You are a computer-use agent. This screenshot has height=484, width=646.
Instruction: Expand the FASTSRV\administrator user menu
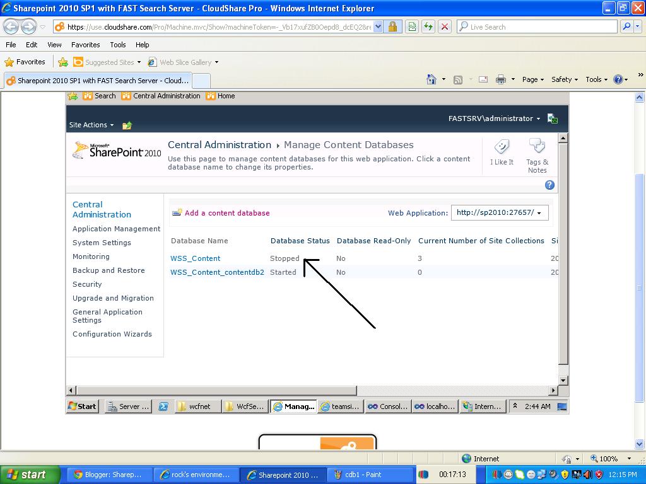point(498,118)
